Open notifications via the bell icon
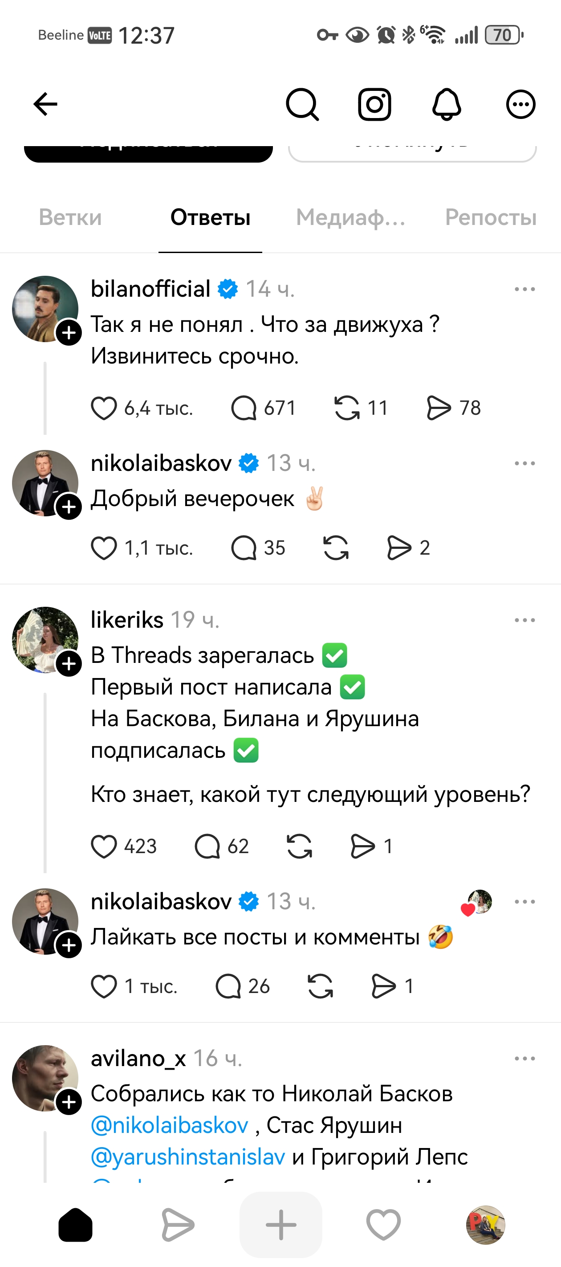561x1267 pixels. pyautogui.click(x=447, y=104)
